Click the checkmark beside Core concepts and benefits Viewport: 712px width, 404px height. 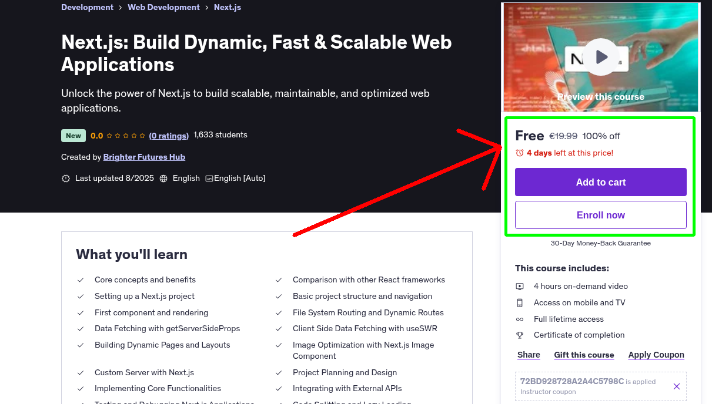tap(81, 280)
